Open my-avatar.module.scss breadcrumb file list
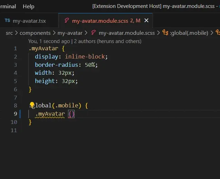Screen dimensions: 220x179 [126, 33]
